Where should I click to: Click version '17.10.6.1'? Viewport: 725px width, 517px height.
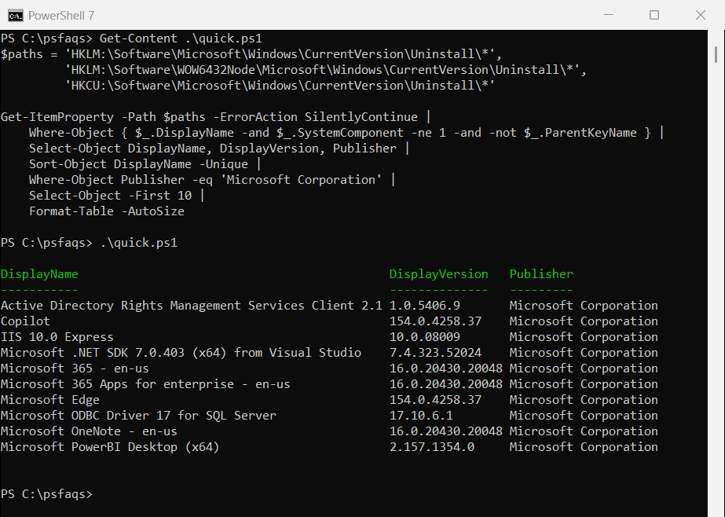click(x=421, y=416)
